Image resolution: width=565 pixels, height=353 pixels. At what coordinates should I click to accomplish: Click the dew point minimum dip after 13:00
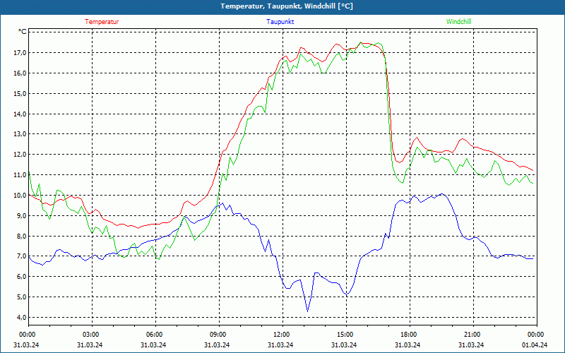point(307,311)
